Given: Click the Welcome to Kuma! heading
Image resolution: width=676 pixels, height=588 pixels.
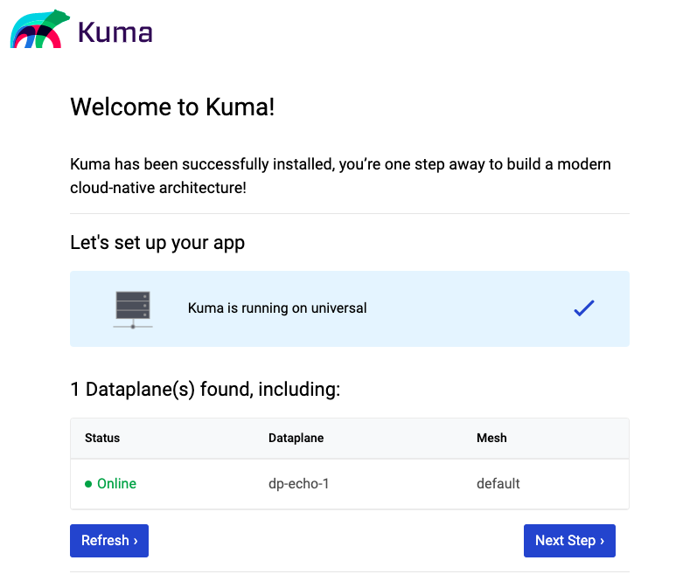Looking at the screenshot, I should click(x=172, y=107).
